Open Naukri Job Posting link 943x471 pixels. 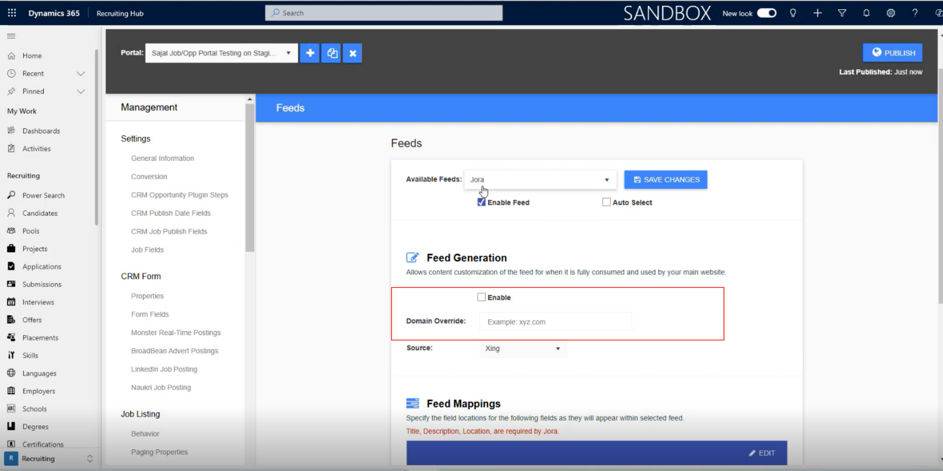point(161,387)
